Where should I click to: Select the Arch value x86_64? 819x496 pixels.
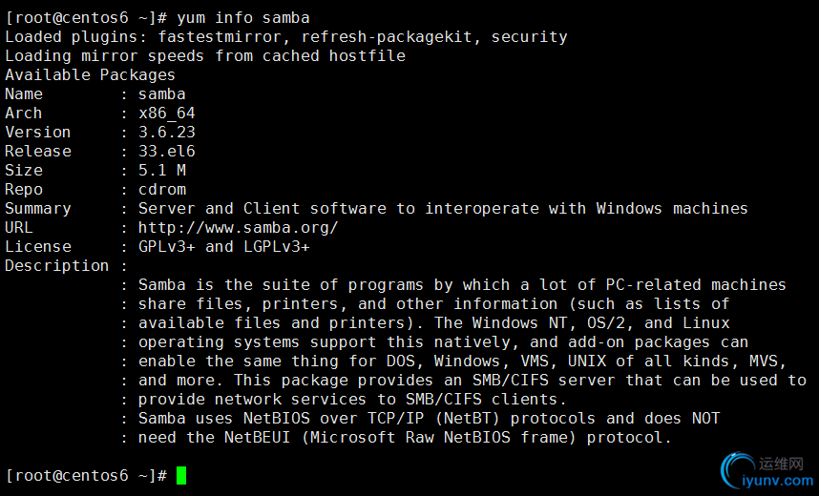click(x=167, y=114)
